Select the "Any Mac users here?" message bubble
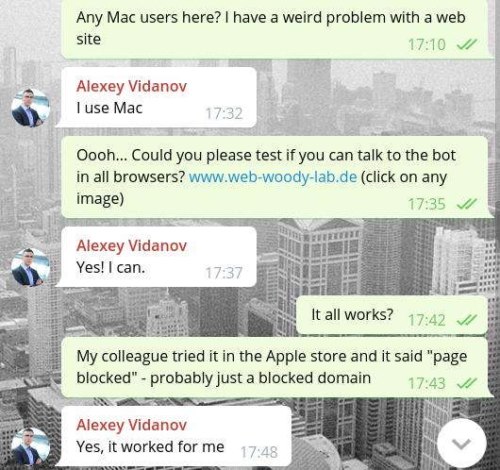The image size is (500, 470). 275,29
